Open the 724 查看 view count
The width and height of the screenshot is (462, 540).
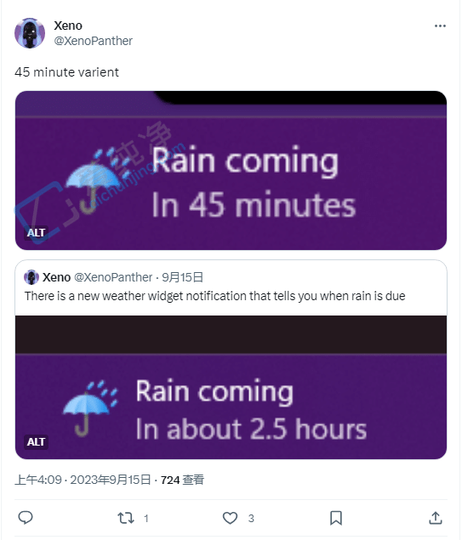[x=182, y=480]
